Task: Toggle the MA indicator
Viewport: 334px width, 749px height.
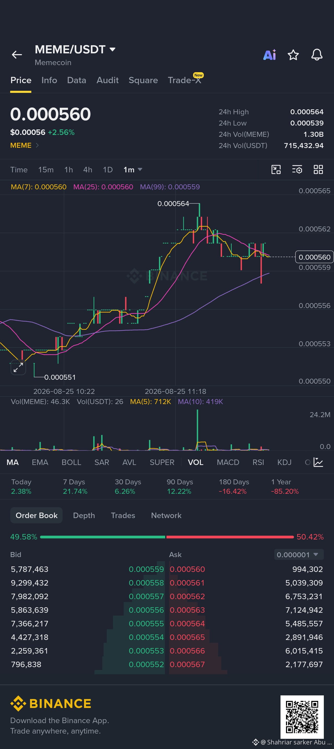Action: tap(13, 462)
